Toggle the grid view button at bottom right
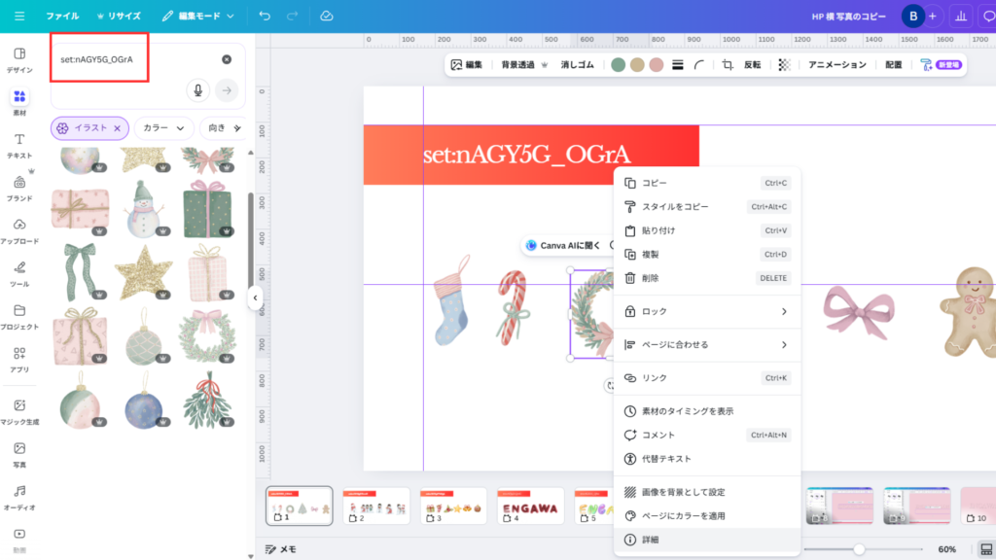Screen dimensions: 996x560 point(985,549)
